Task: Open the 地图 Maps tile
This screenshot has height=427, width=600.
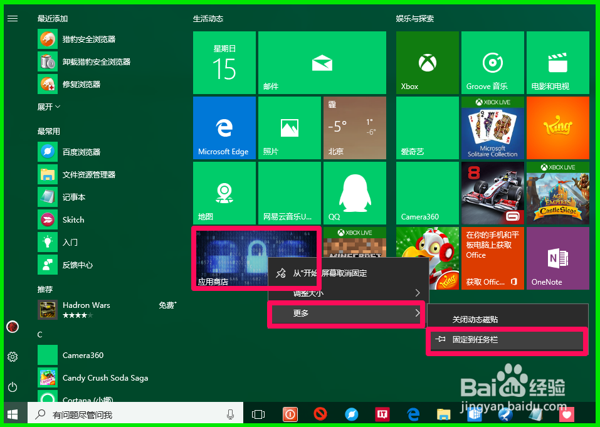Action: click(224, 193)
